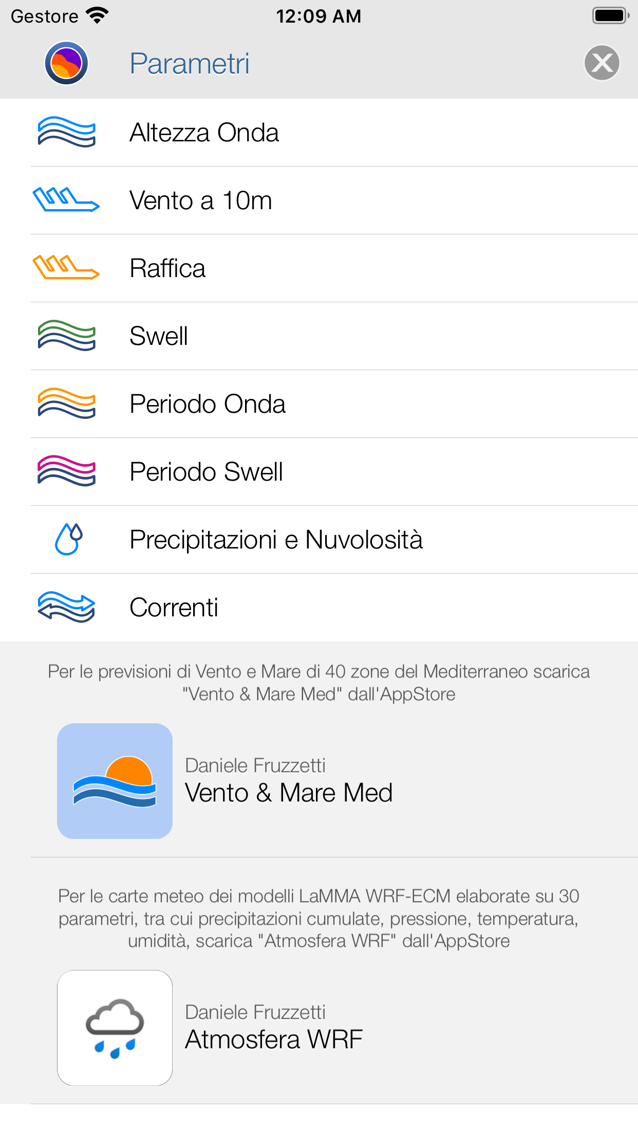Tap the green Swell waves icon
The height and width of the screenshot is (1135, 638).
pos(66,336)
